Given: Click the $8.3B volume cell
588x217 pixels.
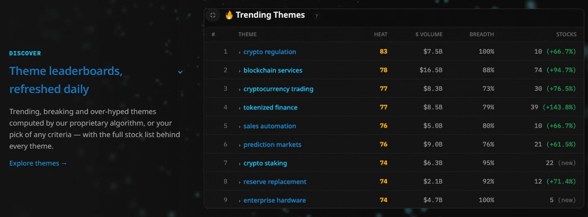Looking at the screenshot, I should click(x=433, y=89).
